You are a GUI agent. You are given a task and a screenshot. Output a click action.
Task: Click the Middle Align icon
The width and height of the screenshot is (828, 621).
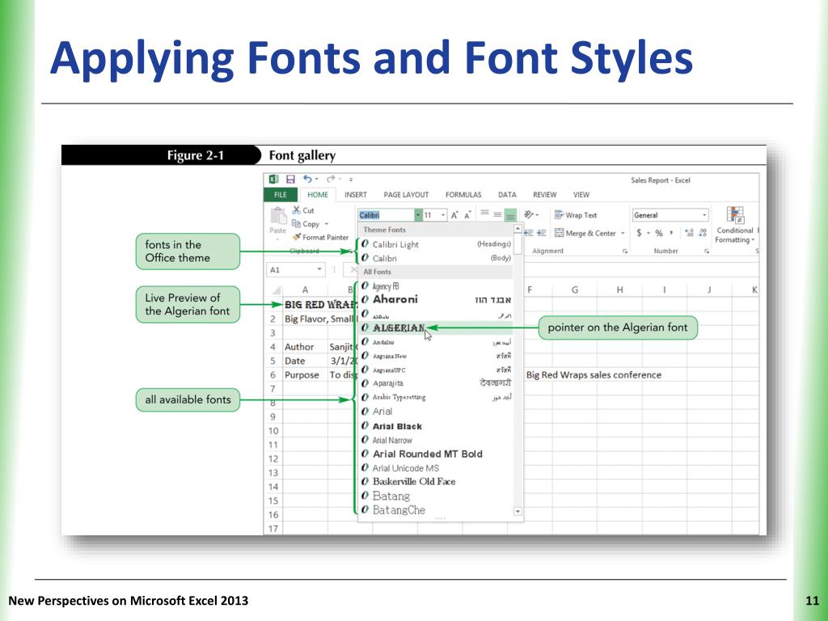pyautogui.click(x=497, y=214)
